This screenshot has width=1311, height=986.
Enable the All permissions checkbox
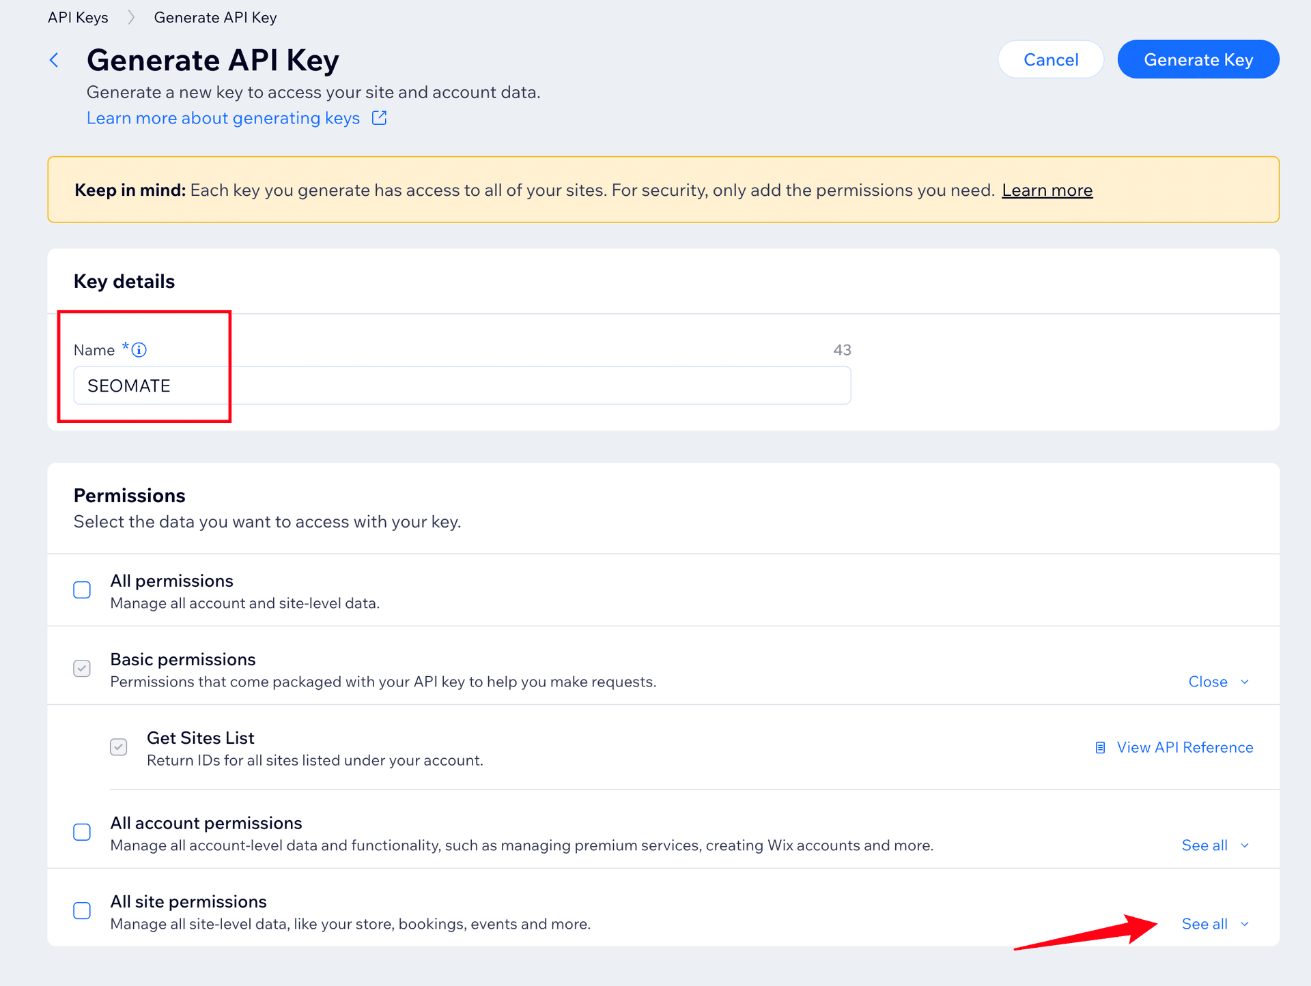coord(82,589)
